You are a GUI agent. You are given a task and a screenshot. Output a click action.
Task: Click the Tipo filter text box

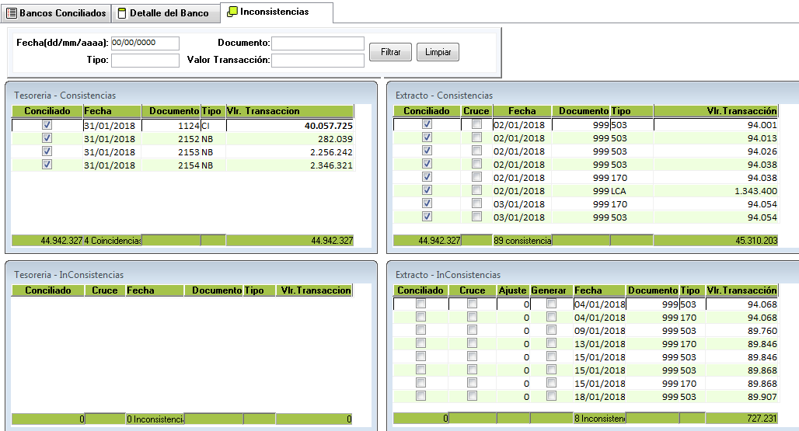[145, 61]
